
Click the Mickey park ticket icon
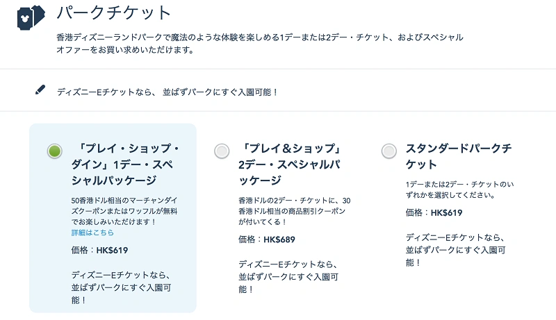(x=30, y=17)
